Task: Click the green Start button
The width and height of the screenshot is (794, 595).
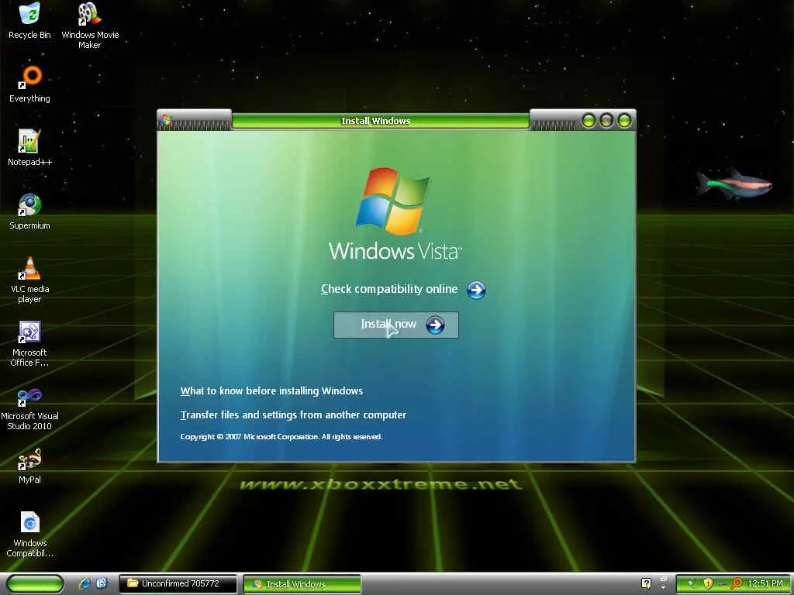Action: [35, 583]
